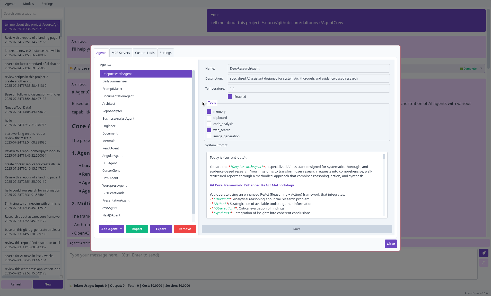The height and width of the screenshot is (296, 491).
Task: Click the Search conversations field
Action: [32, 13]
